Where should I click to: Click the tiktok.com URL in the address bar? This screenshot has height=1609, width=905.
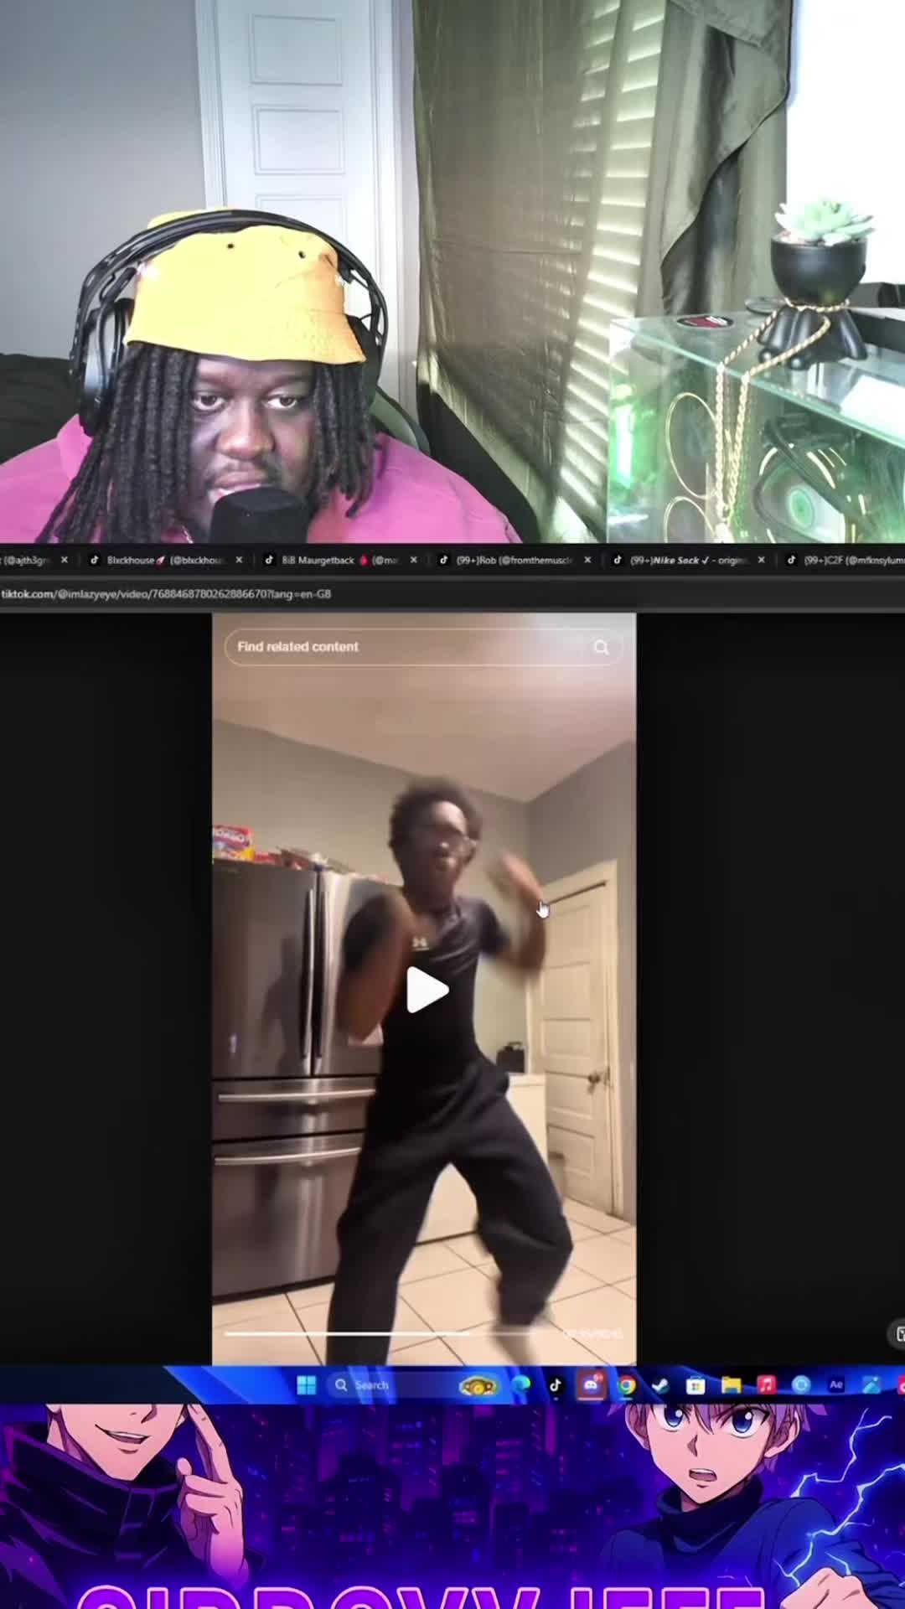point(166,593)
